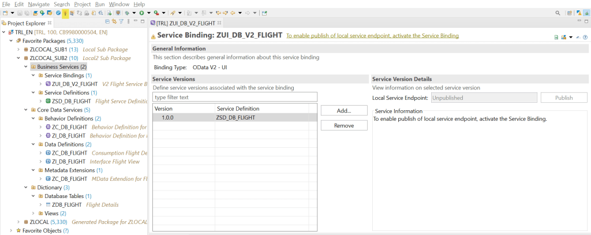Click the activate Service Binding link
The image size is (591, 235).
click(x=372, y=36)
